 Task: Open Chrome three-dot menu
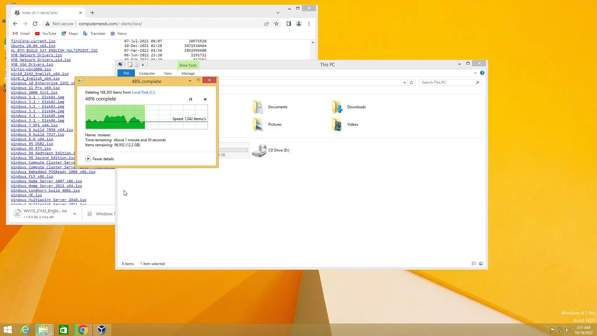point(309,24)
